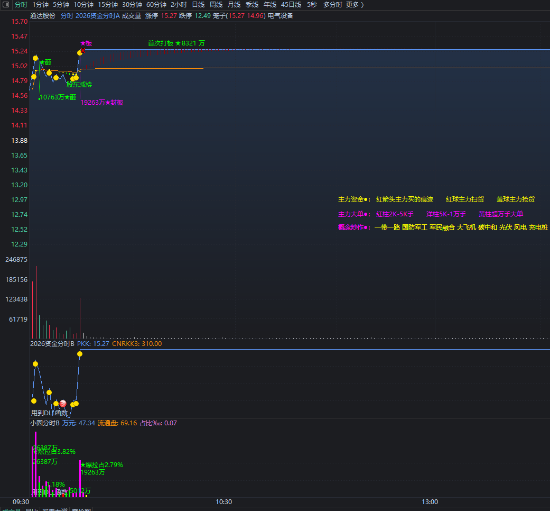This screenshot has width=550, height=511.
Task: Click the 10:30 time axis label
Action: tap(223, 501)
